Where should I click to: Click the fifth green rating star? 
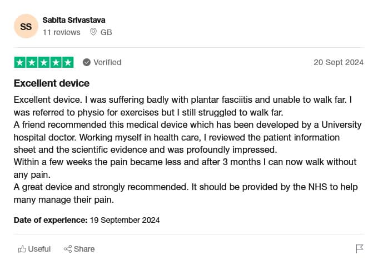coord(67,62)
